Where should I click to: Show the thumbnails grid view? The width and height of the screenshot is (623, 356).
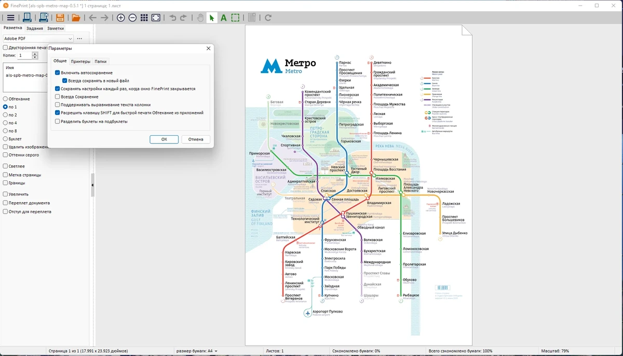(144, 18)
